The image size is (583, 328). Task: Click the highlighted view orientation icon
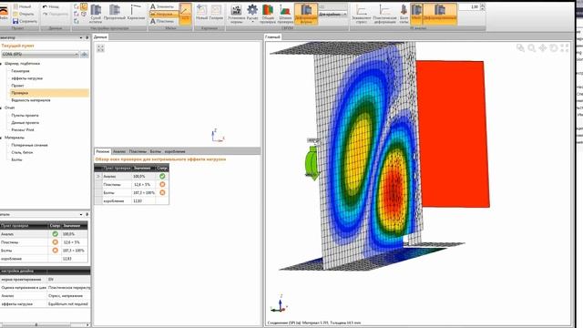84,6
